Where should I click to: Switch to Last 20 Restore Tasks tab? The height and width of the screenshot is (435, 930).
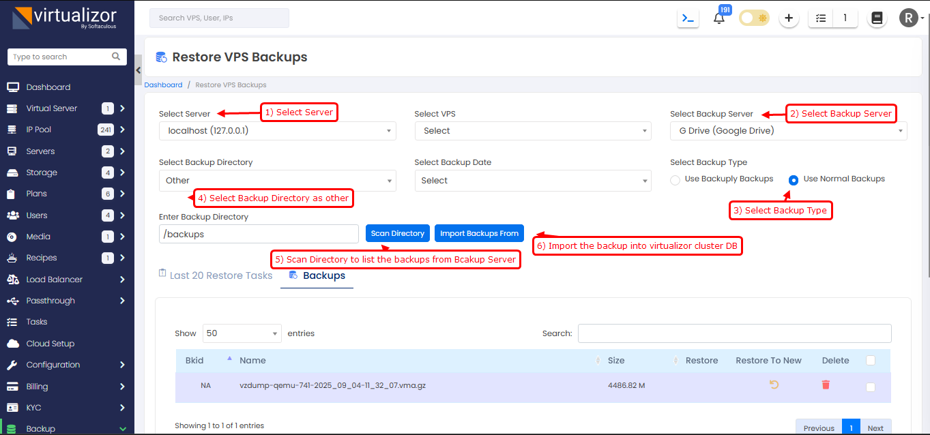(x=215, y=275)
